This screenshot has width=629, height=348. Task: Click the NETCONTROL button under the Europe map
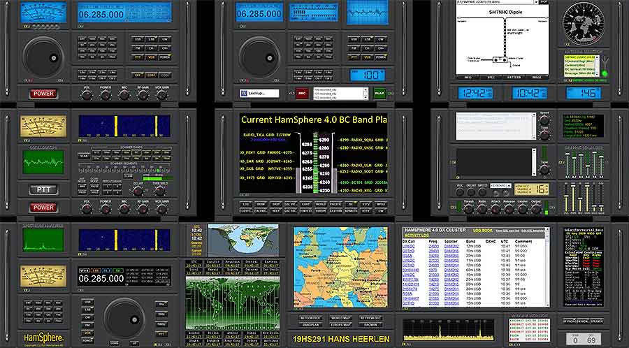click(x=311, y=318)
